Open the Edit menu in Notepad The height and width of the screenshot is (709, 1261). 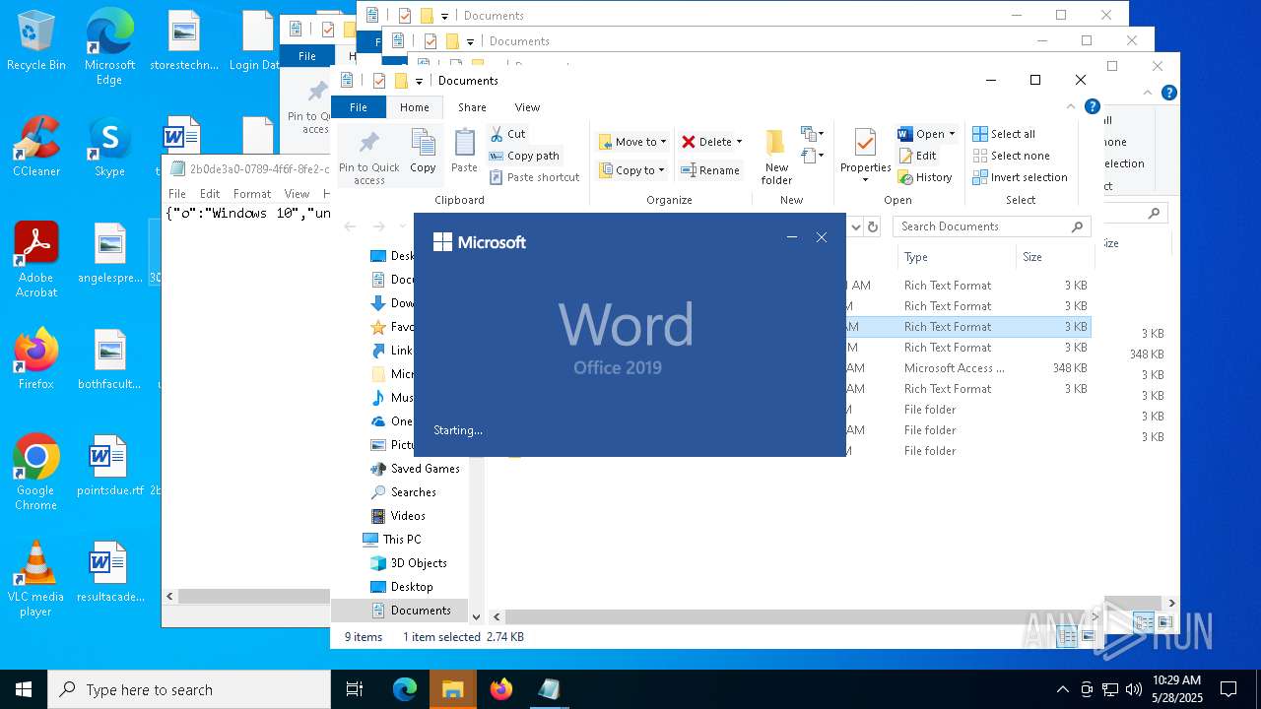(x=210, y=194)
